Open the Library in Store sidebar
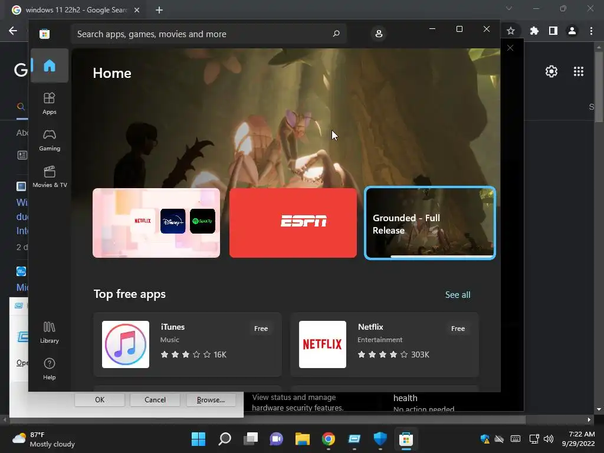Image resolution: width=604 pixels, height=453 pixels. pos(50,332)
